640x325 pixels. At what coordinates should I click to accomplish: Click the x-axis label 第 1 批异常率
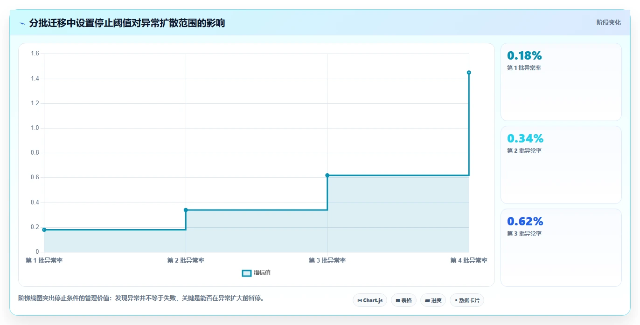coord(44,260)
